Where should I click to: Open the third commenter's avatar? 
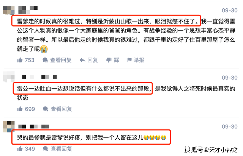[x=9, y=126]
